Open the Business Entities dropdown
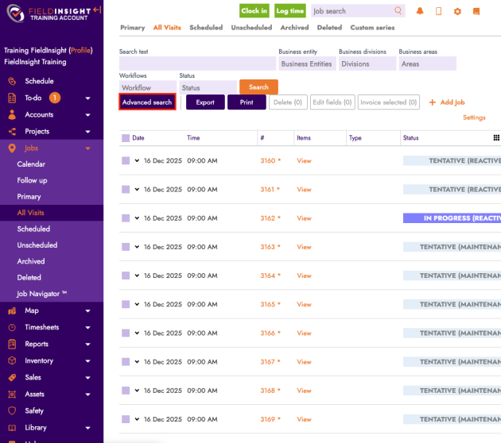This screenshot has height=443, width=501. tap(306, 64)
